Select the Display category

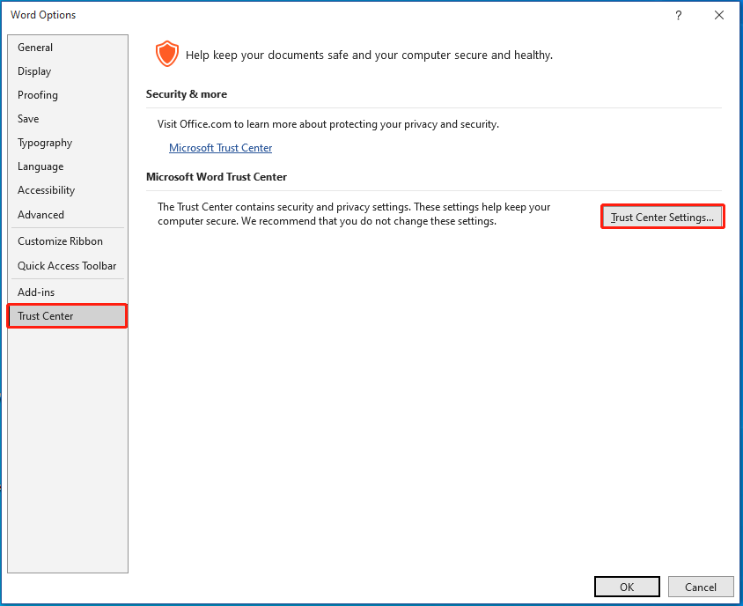click(67, 71)
